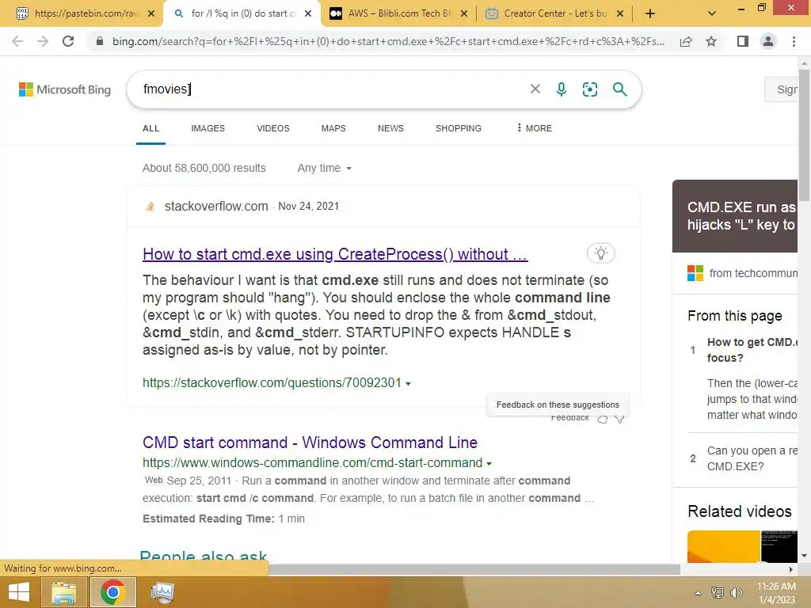Click the magnifier search button
This screenshot has width=811, height=608.
(619, 89)
